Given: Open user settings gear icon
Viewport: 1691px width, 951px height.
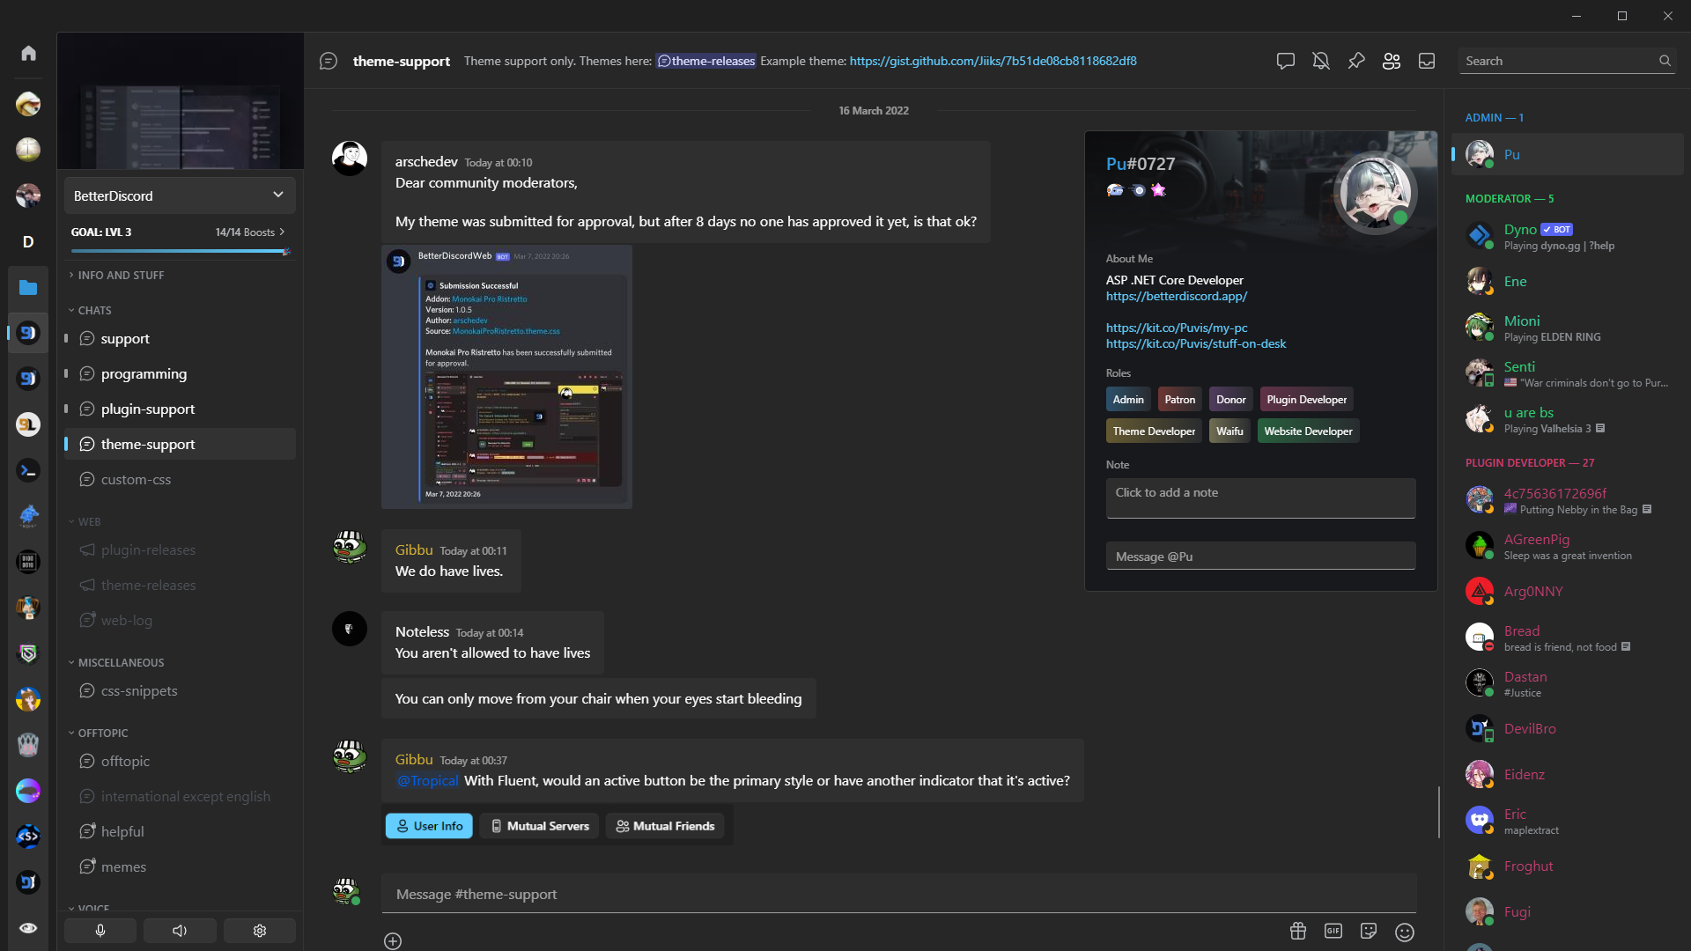Looking at the screenshot, I should 258,929.
